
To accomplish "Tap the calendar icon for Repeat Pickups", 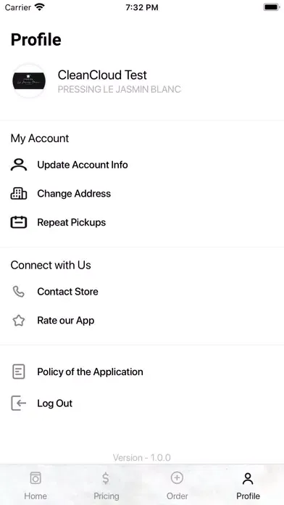I will click(x=19, y=223).
